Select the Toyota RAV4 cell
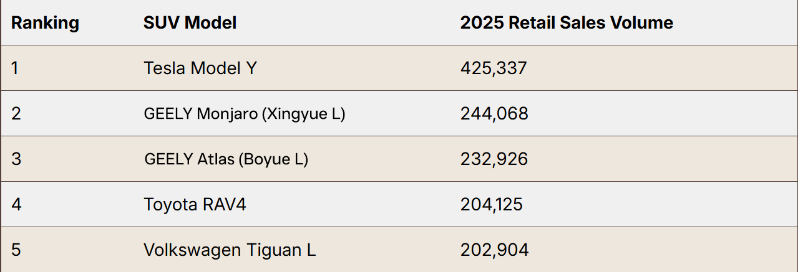This screenshot has height=272, width=798. [195, 204]
